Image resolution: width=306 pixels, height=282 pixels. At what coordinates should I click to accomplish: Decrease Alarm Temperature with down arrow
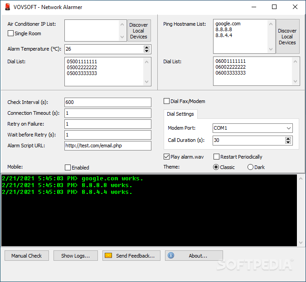coord(146,51)
